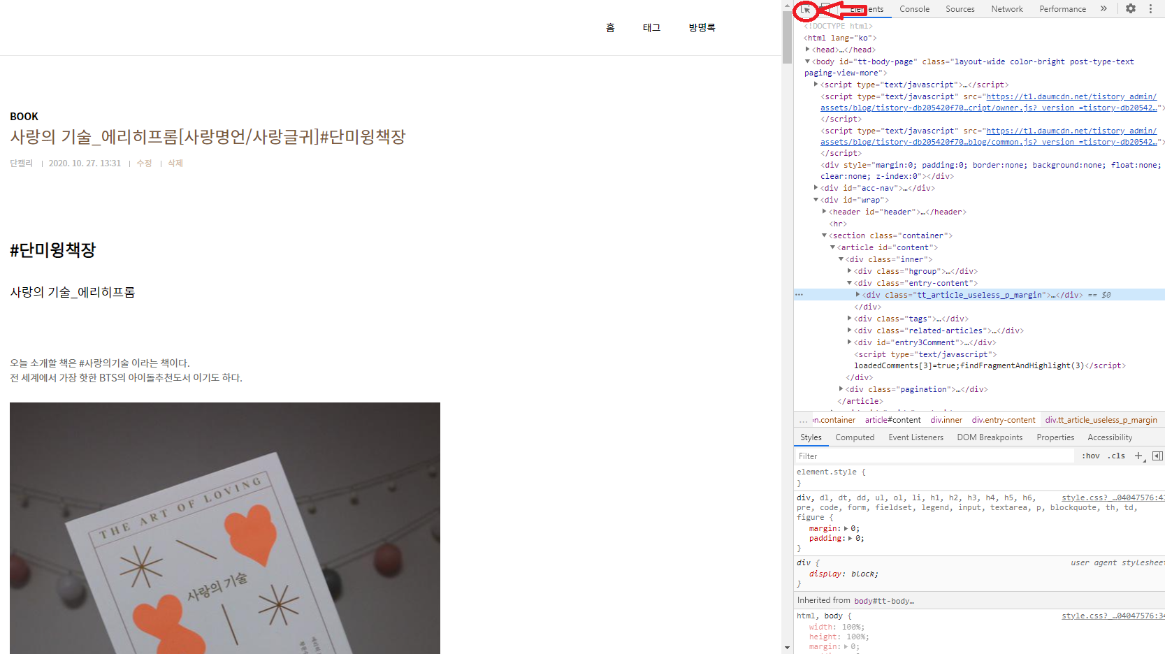The width and height of the screenshot is (1165, 654).
Task: Open the Event Listeners tab
Action: (916, 437)
